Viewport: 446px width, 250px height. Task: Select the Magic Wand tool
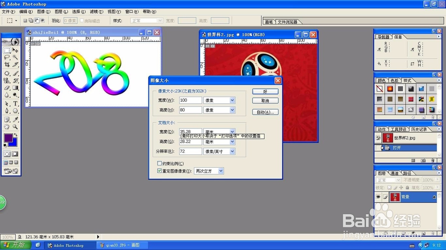pyautogui.click(x=15, y=57)
